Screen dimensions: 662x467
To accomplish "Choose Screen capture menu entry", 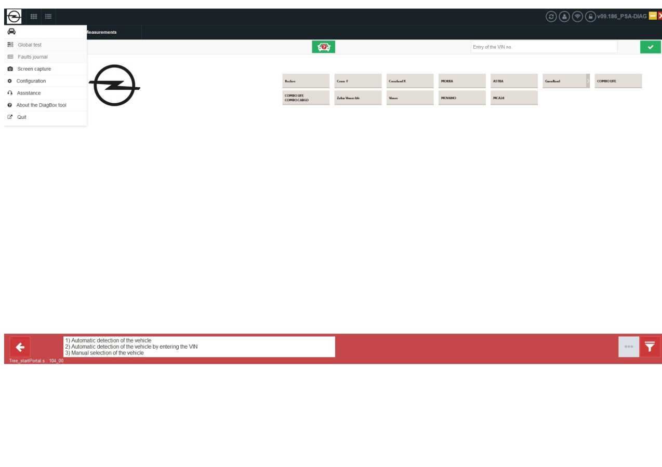I will [x=34, y=68].
